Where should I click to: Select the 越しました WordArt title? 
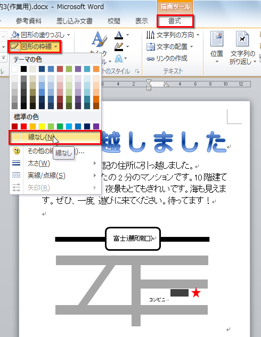(x=164, y=142)
